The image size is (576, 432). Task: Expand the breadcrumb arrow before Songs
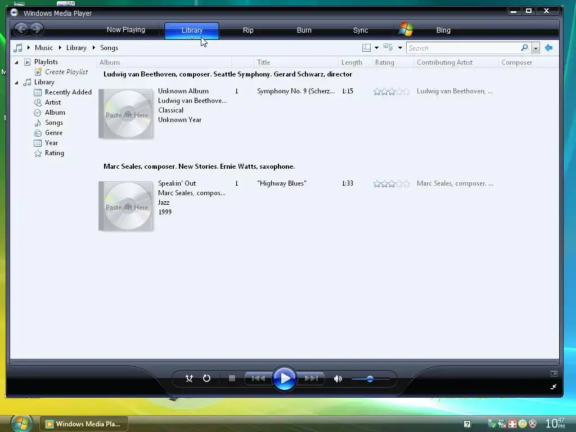pyautogui.click(x=94, y=47)
